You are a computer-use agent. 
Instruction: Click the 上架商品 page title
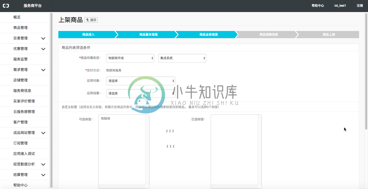point(71,20)
